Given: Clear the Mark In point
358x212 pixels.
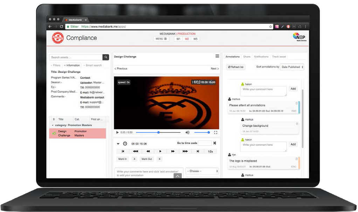Looking at the screenshot, I should coord(135,159).
